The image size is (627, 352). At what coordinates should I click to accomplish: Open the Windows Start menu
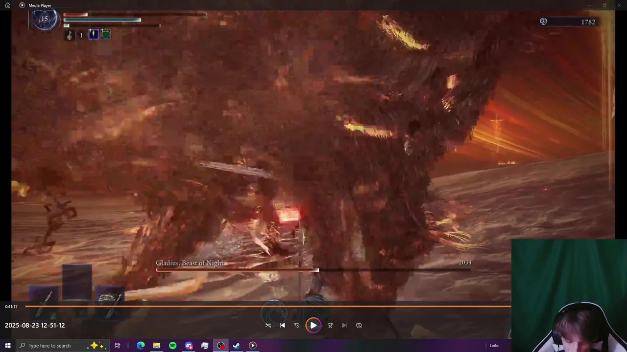point(8,346)
